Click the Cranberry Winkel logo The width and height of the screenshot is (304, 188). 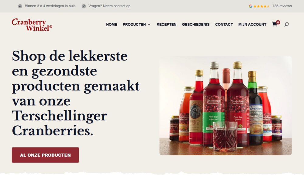pyautogui.click(x=32, y=25)
